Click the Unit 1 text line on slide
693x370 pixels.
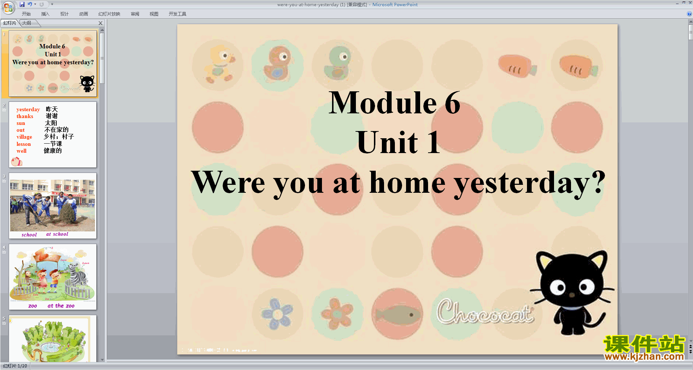pos(398,142)
